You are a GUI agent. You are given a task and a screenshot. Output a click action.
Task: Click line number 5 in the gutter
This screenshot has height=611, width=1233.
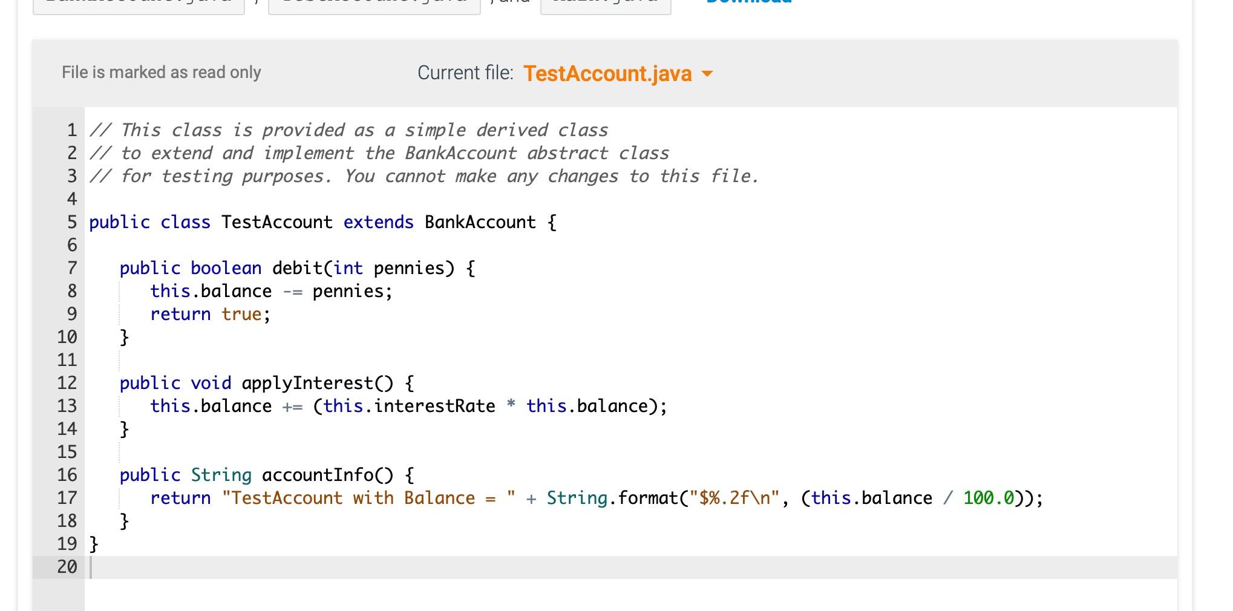pyautogui.click(x=72, y=222)
